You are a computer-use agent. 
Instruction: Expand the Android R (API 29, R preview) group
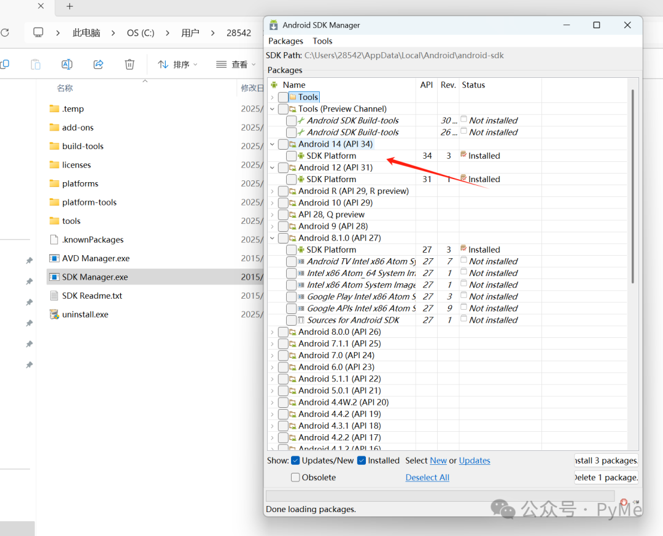click(273, 191)
